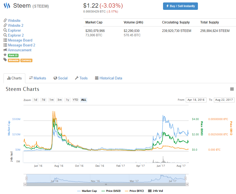Click the arrows icon on Markets tab
This screenshot has width=236, height=194.
tap(31, 78)
